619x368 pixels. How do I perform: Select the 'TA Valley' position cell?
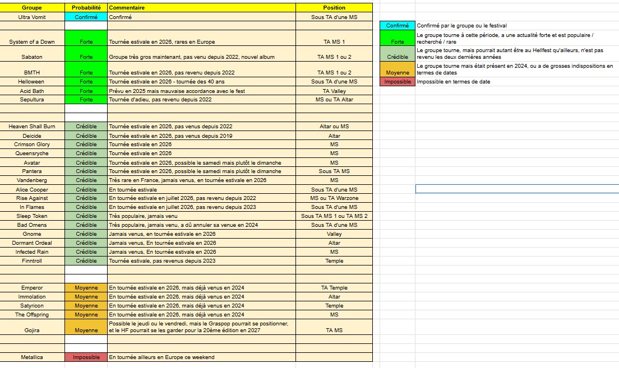click(x=334, y=91)
